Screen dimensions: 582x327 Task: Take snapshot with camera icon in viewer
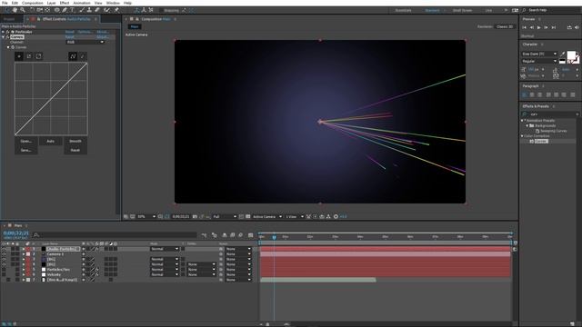click(195, 216)
